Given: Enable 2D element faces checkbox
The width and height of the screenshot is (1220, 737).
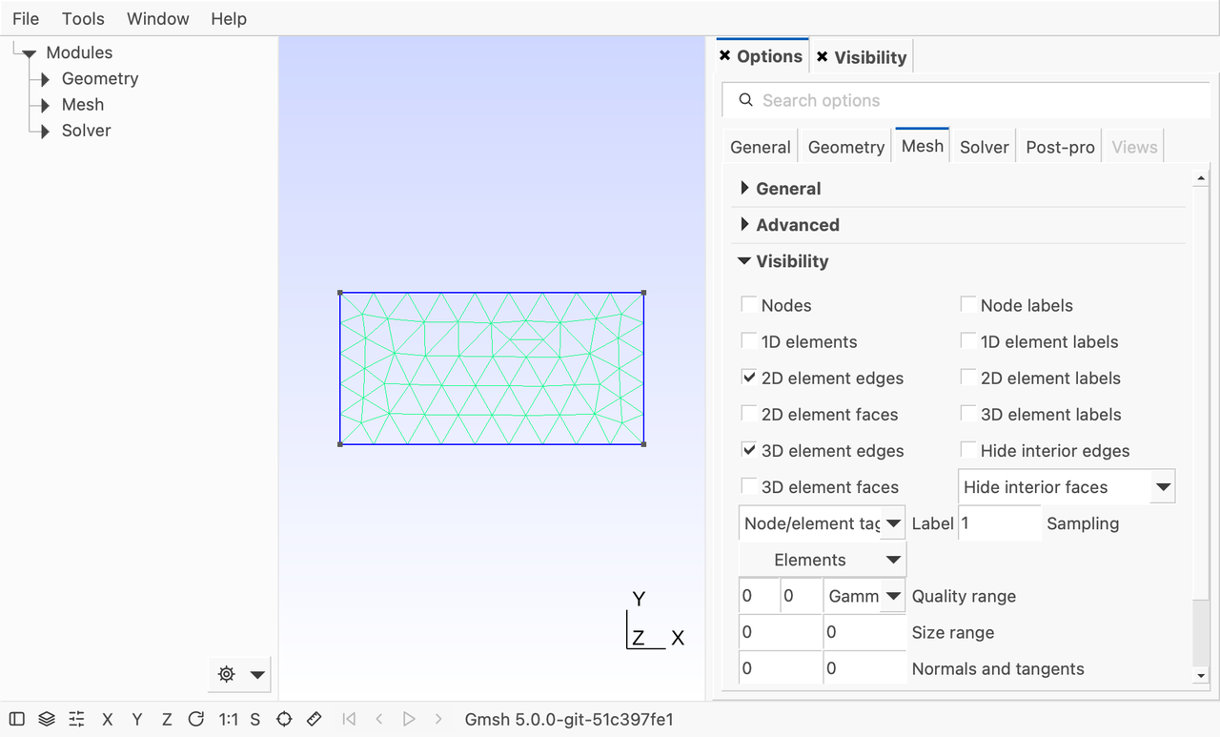Looking at the screenshot, I should pos(749,414).
